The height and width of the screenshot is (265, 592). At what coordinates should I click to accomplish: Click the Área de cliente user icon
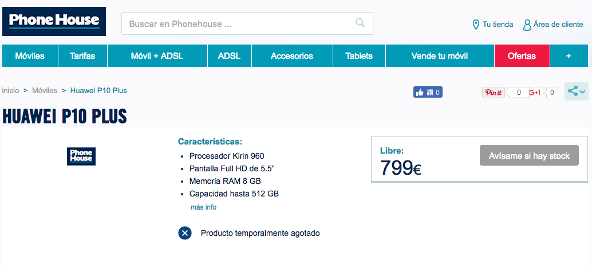point(527,25)
